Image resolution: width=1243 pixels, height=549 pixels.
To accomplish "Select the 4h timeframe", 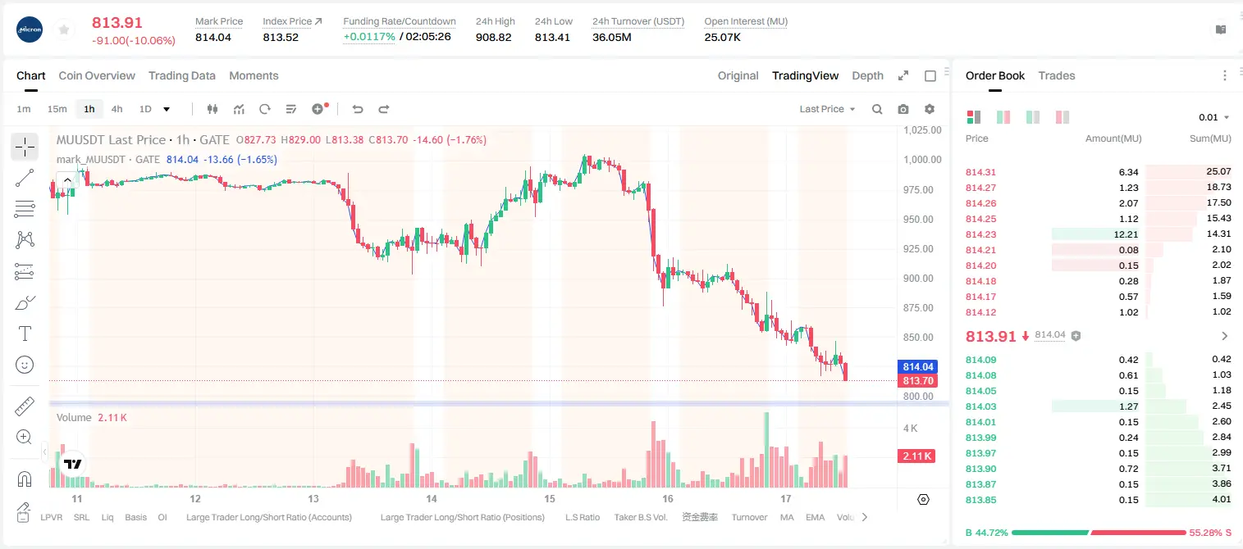I will (x=117, y=109).
